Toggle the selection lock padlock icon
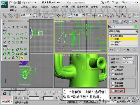This screenshot has width=140, height=105. point(20,98)
